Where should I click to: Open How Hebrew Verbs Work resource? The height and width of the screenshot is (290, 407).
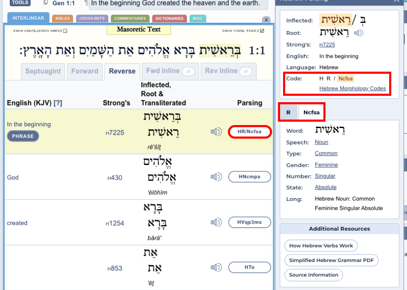click(321, 245)
